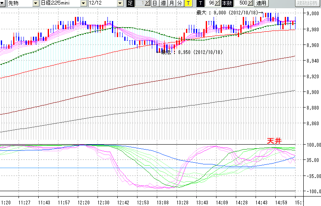Image resolution: width=321 pixels, height=206 pixels.
Task: Click the black 本数 label
Action: 227,3
